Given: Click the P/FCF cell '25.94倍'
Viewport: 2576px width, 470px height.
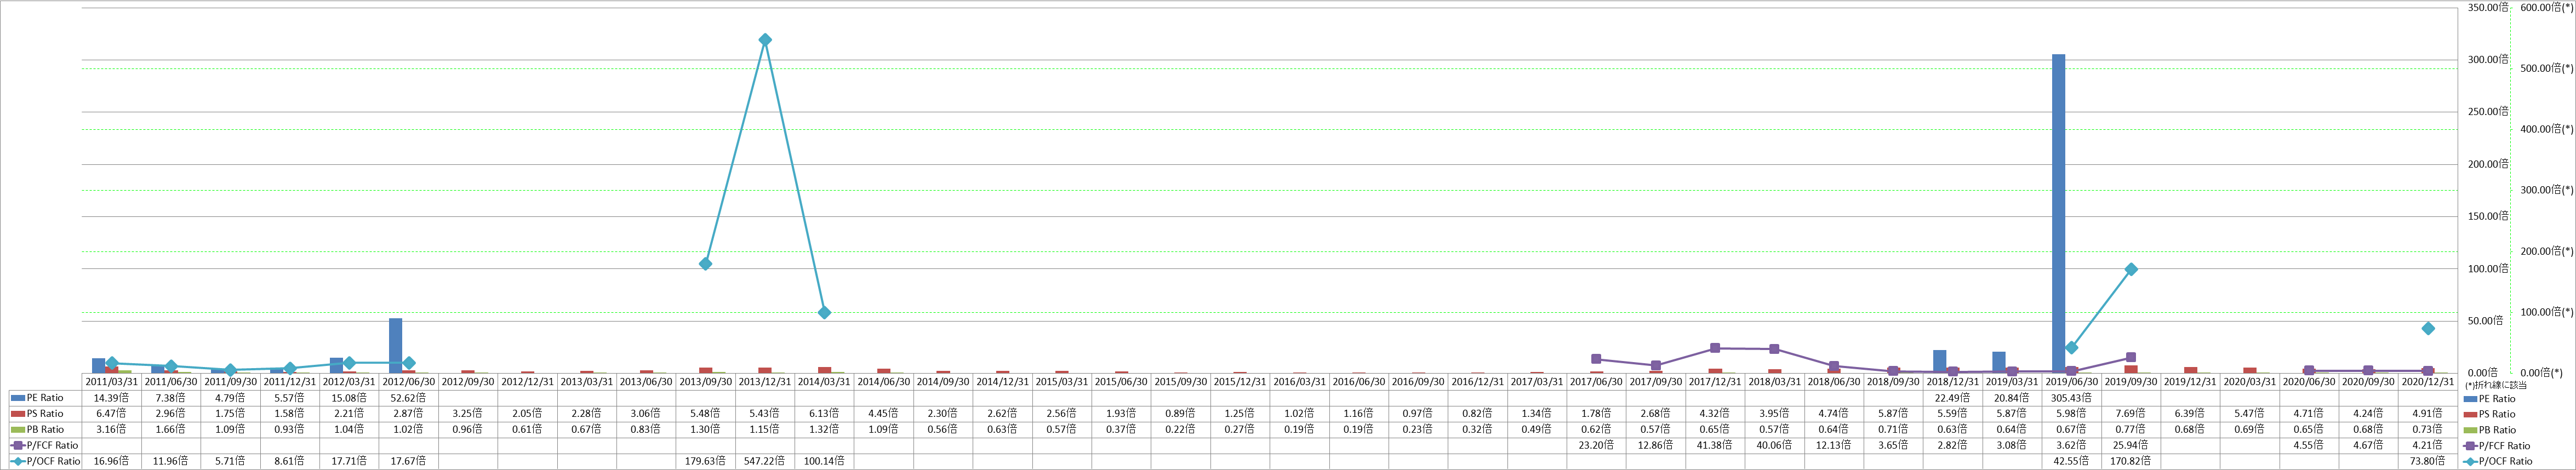Looking at the screenshot, I should pyautogui.click(x=2131, y=446).
